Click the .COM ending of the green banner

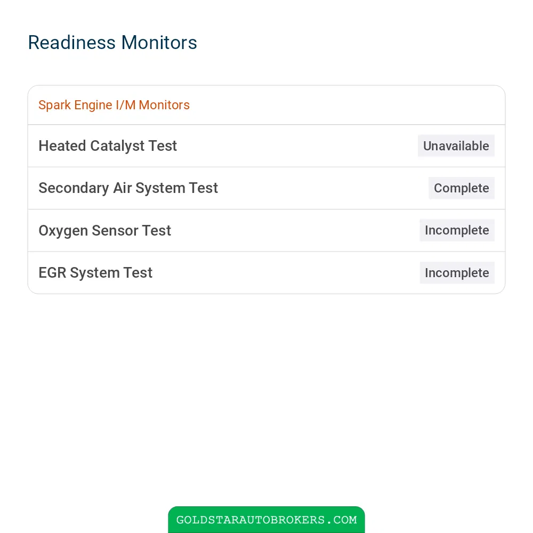tap(341, 520)
